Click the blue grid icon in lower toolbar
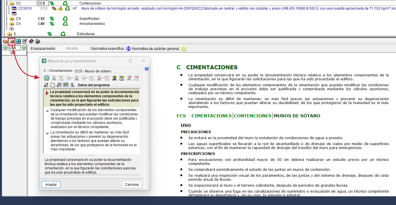 (x=18, y=41)
